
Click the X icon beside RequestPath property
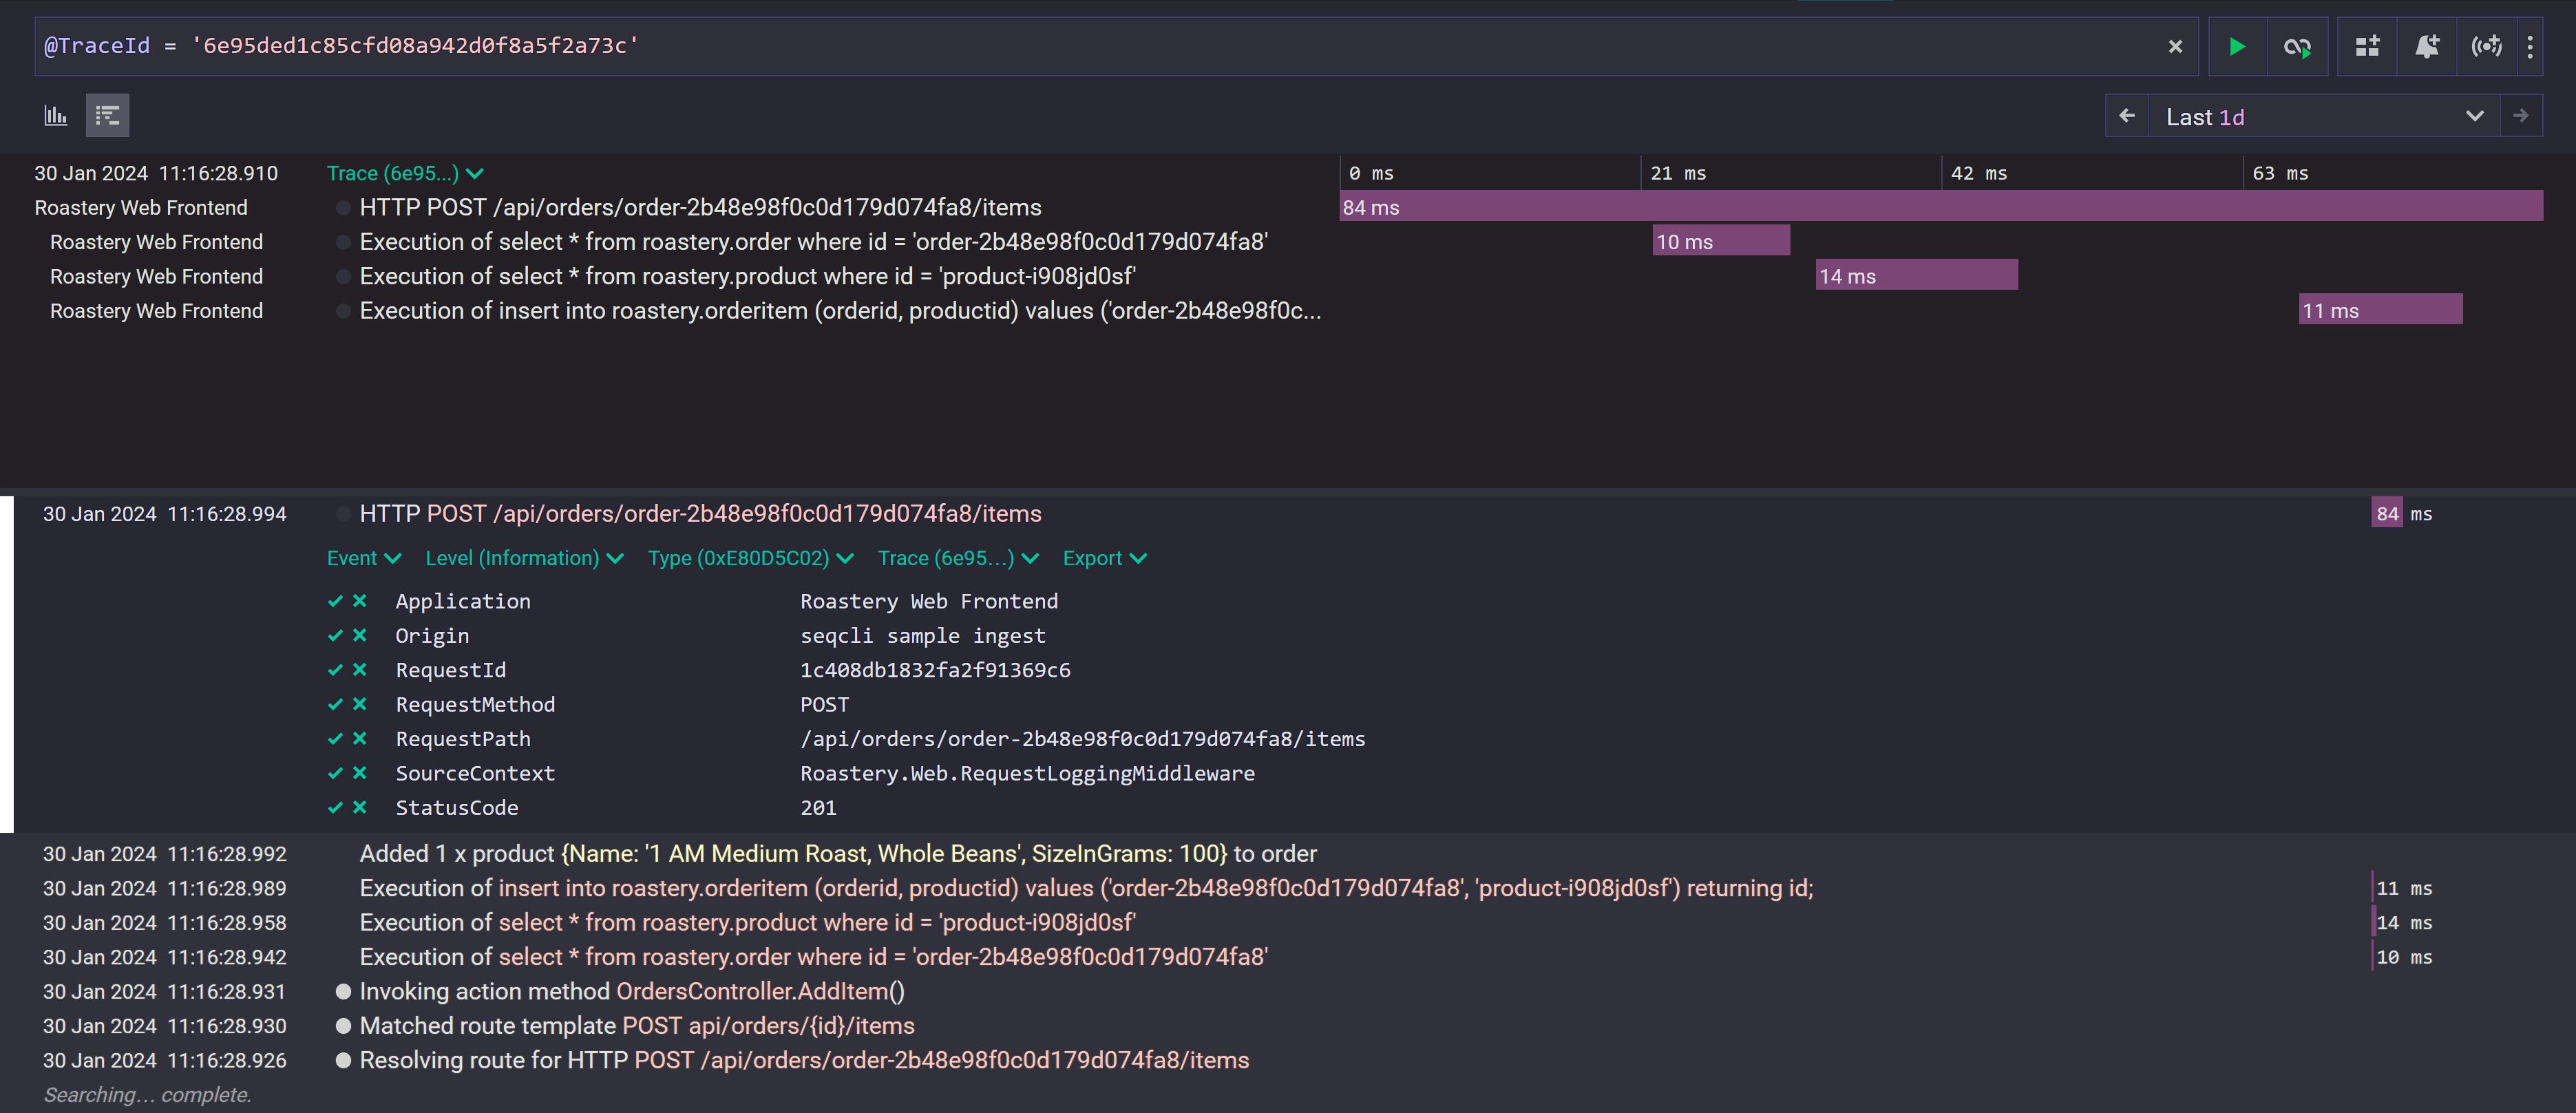[x=360, y=739]
